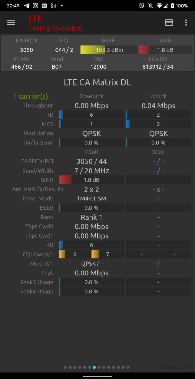Image resolution: width=195 pixels, height=379 pixels.
Task: Tap the Uplink throughput 0.04 Mbps value
Action: pos(158,106)
